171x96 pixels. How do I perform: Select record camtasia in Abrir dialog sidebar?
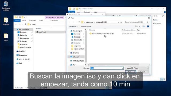coord(78,49)
